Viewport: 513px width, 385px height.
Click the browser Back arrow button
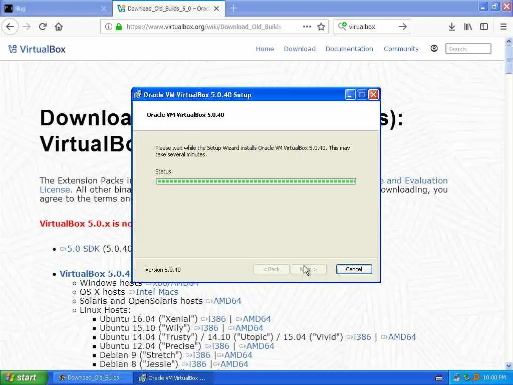[10, 27]
